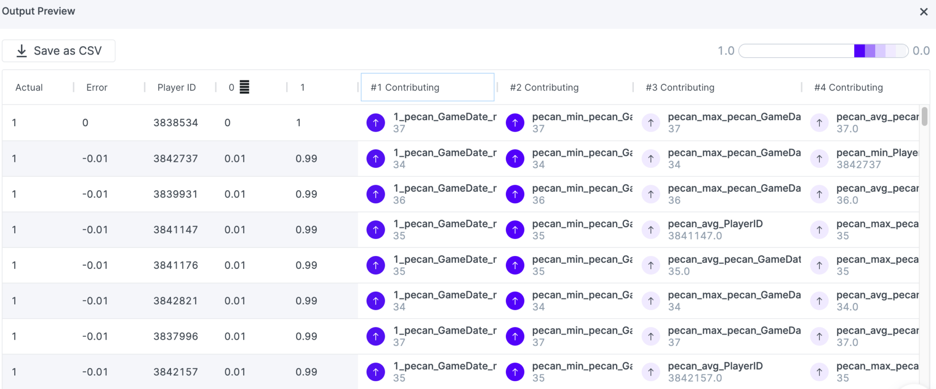The height and width of the screenshot is (389, 936).
Task: Click #1 contributing up arrow for player 3841176
Action: click(x=376, y=265)
